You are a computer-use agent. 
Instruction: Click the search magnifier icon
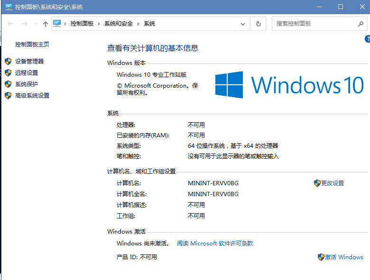361,24
